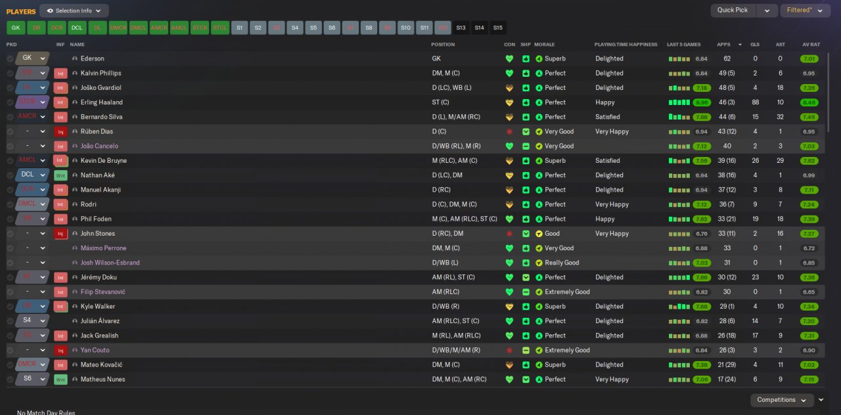Screen dimensions: 841x415
Task: Click Ederson's condition heart icon
Action: tap(509, 58)
